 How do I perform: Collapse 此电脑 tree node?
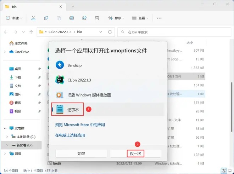[x=5, y=128]
